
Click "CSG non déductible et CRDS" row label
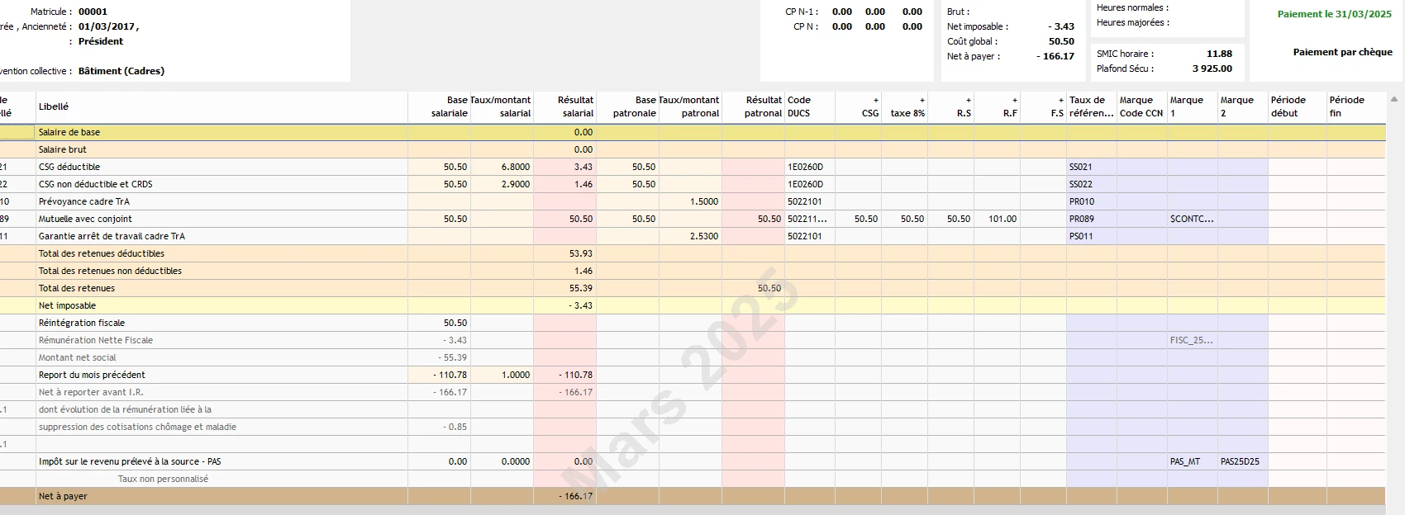coord(96,184)
